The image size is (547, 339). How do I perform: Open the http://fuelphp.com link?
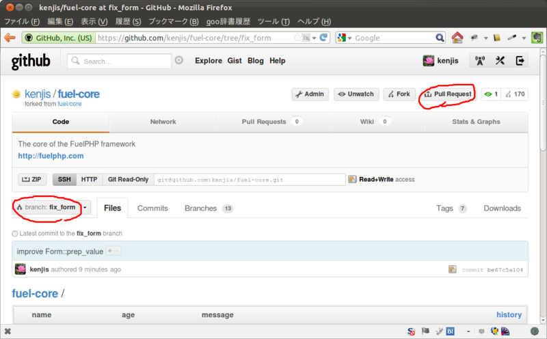click(51, 156)
